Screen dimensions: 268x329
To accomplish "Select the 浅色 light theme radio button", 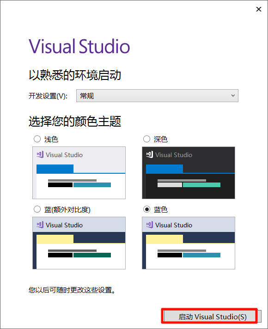I will tap(37, 139).
